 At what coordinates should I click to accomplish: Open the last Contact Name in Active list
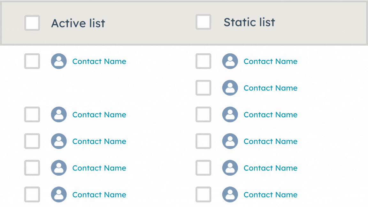click(x=99, y=195)
